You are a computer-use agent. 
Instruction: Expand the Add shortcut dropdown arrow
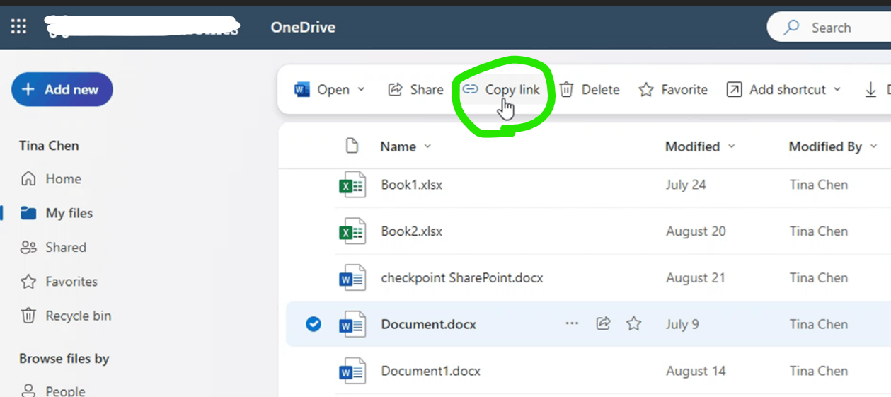[x=837, y=90]
